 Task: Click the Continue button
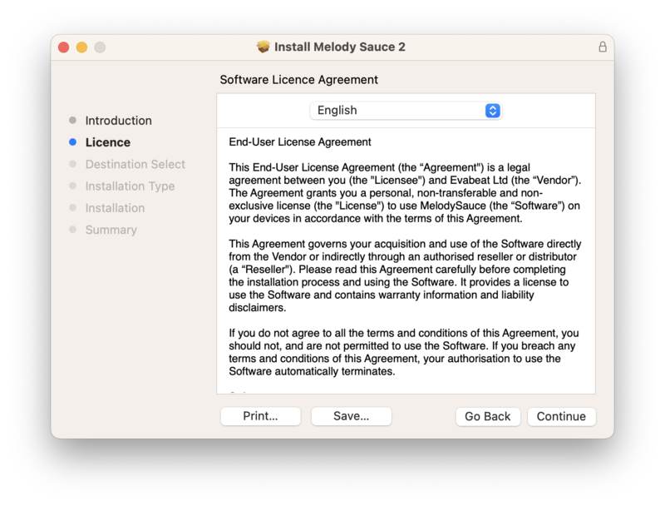pos(561,416)
